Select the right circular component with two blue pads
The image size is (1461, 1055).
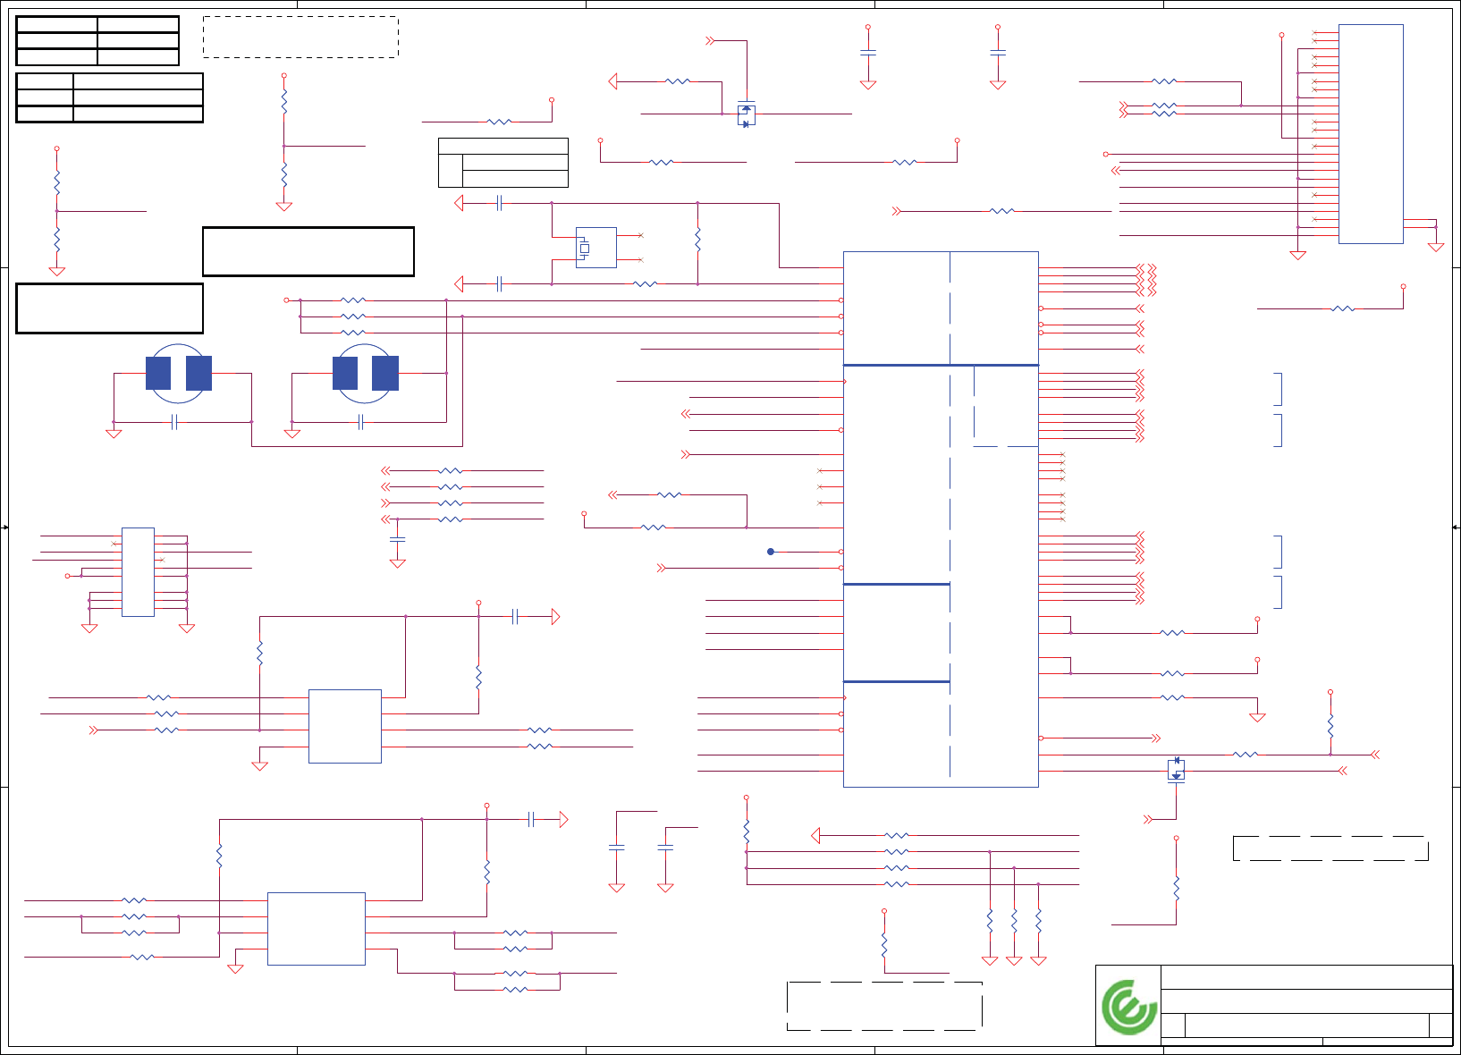(x=366, y=374)
